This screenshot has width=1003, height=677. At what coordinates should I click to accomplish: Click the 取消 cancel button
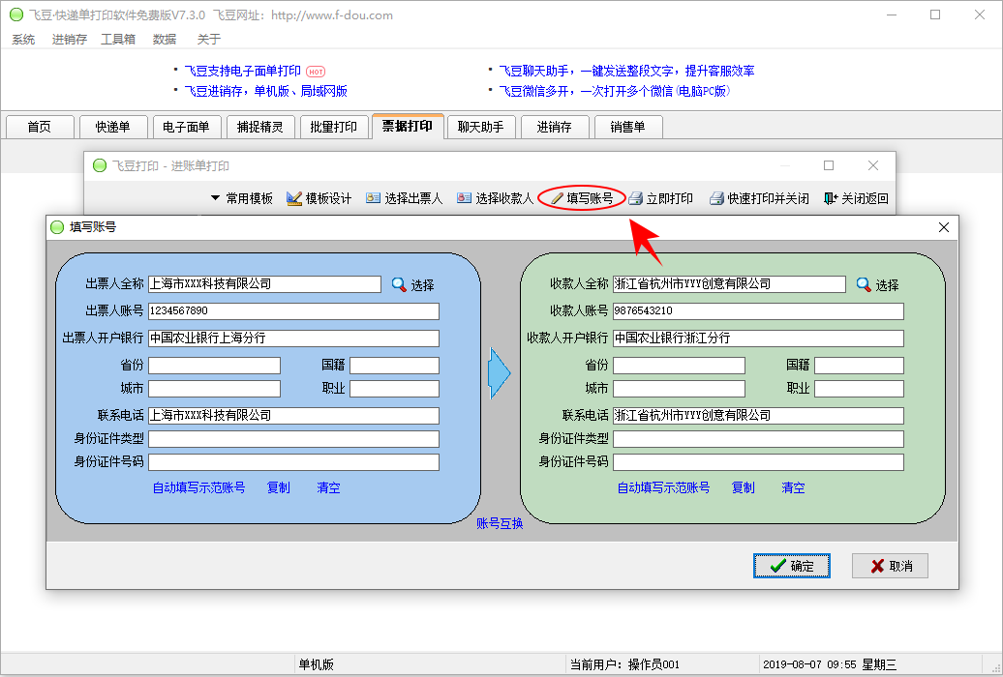(890, 566)
